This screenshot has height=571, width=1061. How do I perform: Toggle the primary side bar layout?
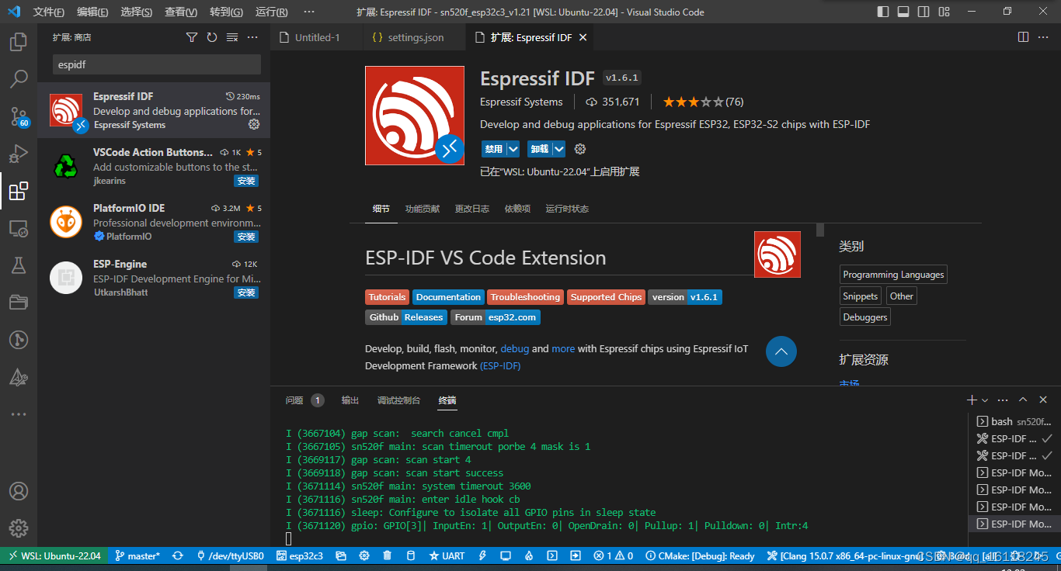click(x=883, y=12)
